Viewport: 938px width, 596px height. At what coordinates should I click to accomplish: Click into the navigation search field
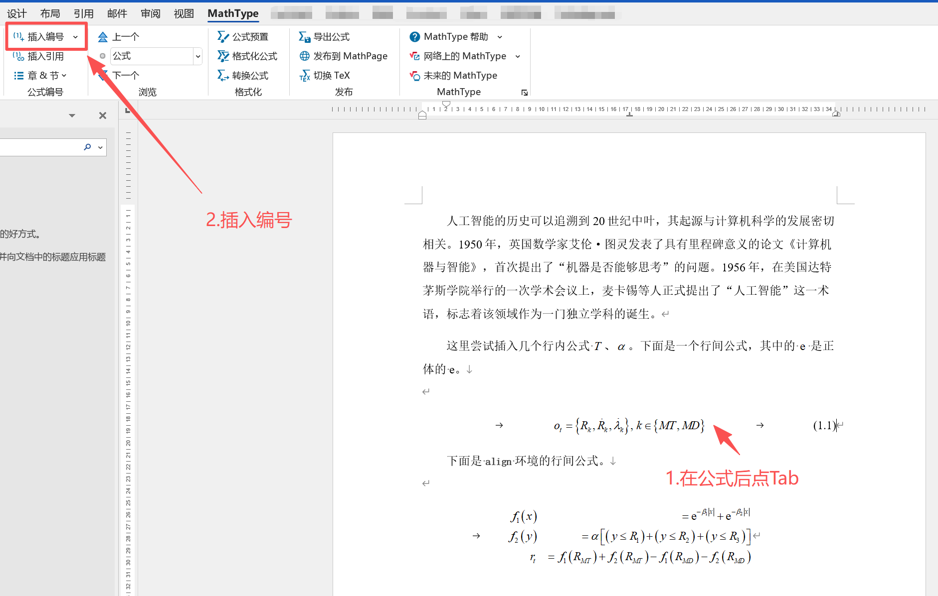(x=40, y=147)
